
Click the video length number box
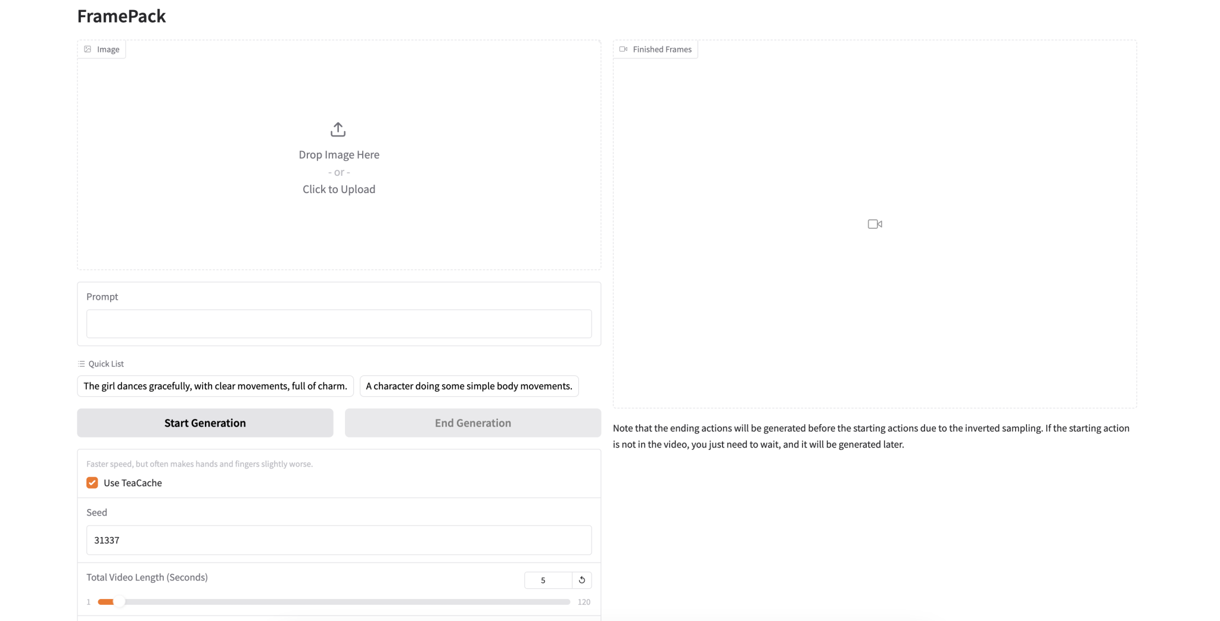[x=547, y=580]
